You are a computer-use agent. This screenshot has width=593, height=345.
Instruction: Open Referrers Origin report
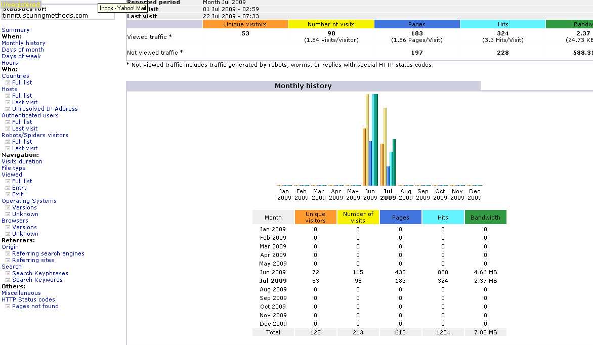tap(10, 247)
